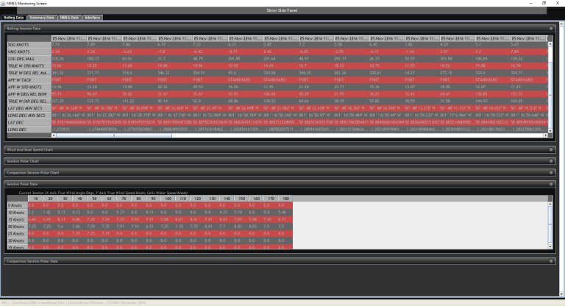Screen dimensions: 565x306
Task: Click the main window scroll down arrow
Action: click(x=561, y=294)
